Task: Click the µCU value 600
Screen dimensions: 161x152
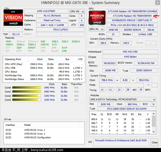Action: click(x=82, y=25)
